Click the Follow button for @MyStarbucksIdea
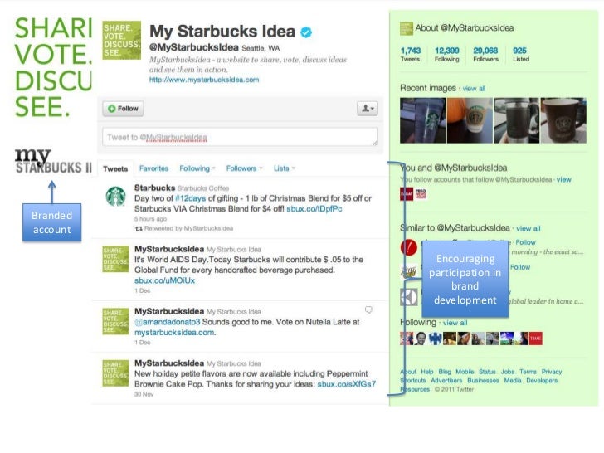604x453 pixels. [x=124, y=109]
